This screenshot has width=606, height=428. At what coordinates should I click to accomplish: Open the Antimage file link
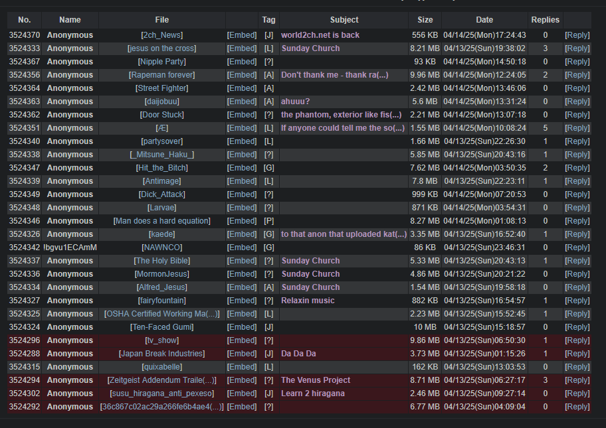point(162,181)
